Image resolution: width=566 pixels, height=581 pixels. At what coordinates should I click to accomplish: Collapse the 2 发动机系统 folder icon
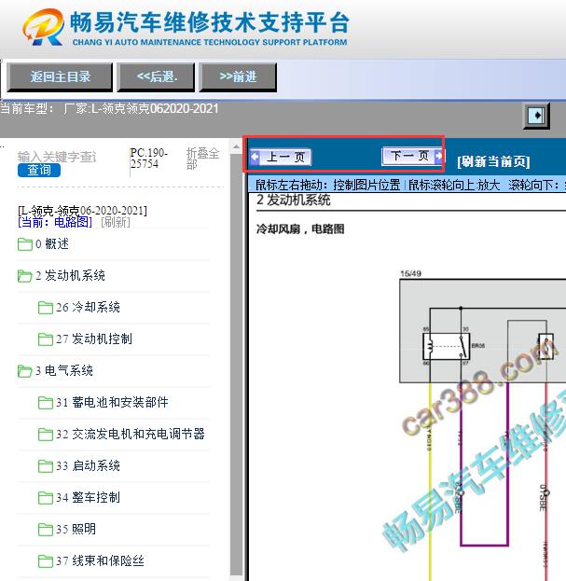coord(25,276)
